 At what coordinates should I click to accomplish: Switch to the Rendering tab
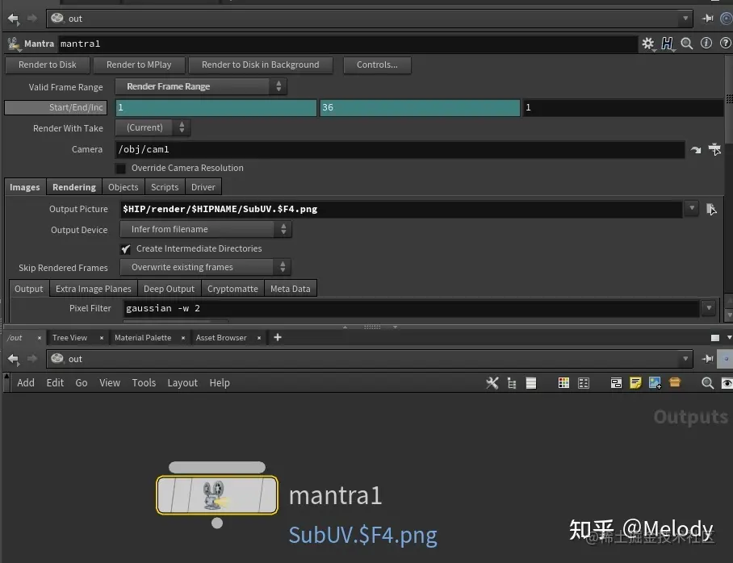click(73, 187)
